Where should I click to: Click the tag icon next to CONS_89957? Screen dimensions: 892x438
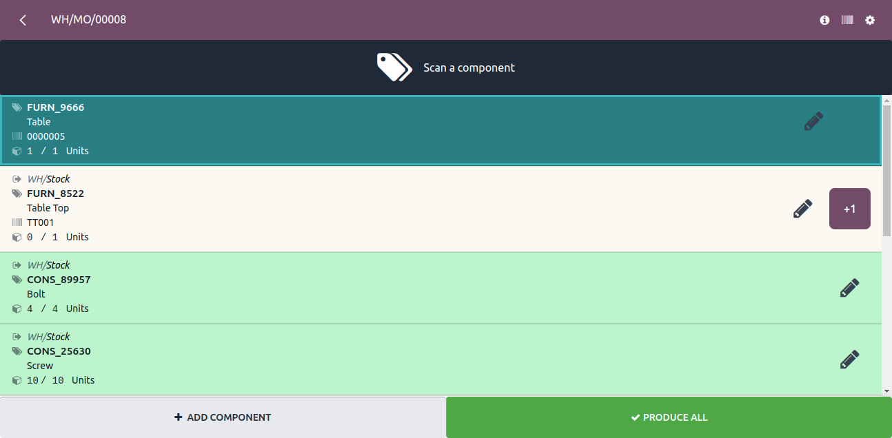click(x=17, y=280)
